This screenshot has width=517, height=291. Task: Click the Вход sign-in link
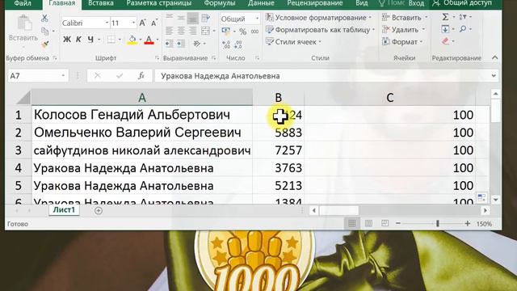point(416,3)
